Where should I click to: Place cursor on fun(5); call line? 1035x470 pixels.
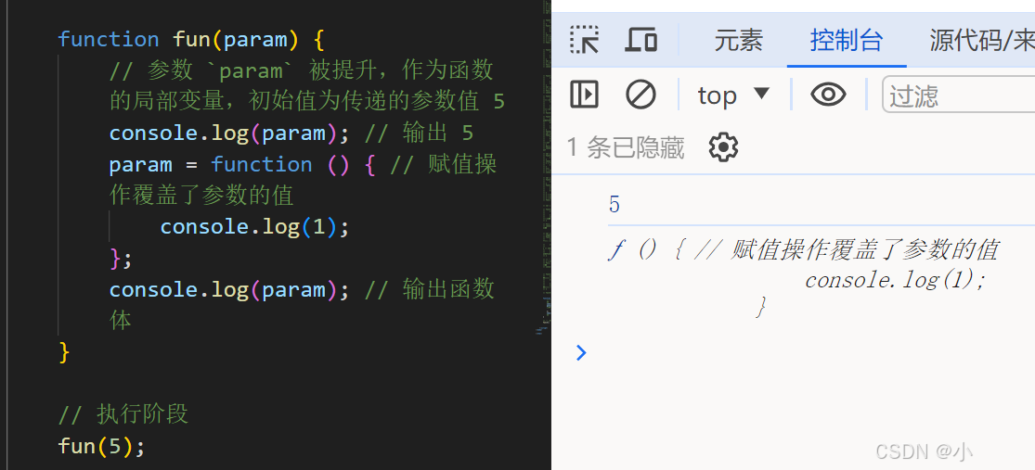(101, 446)
